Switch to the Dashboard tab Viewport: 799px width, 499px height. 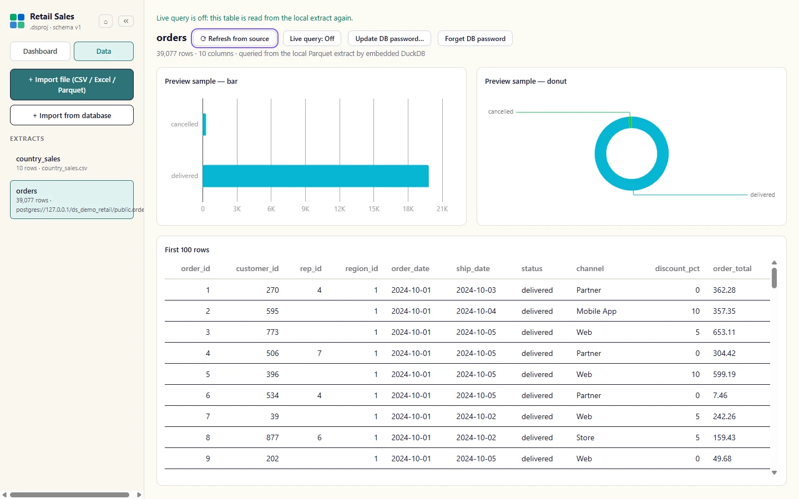click(x=40, y=51)
